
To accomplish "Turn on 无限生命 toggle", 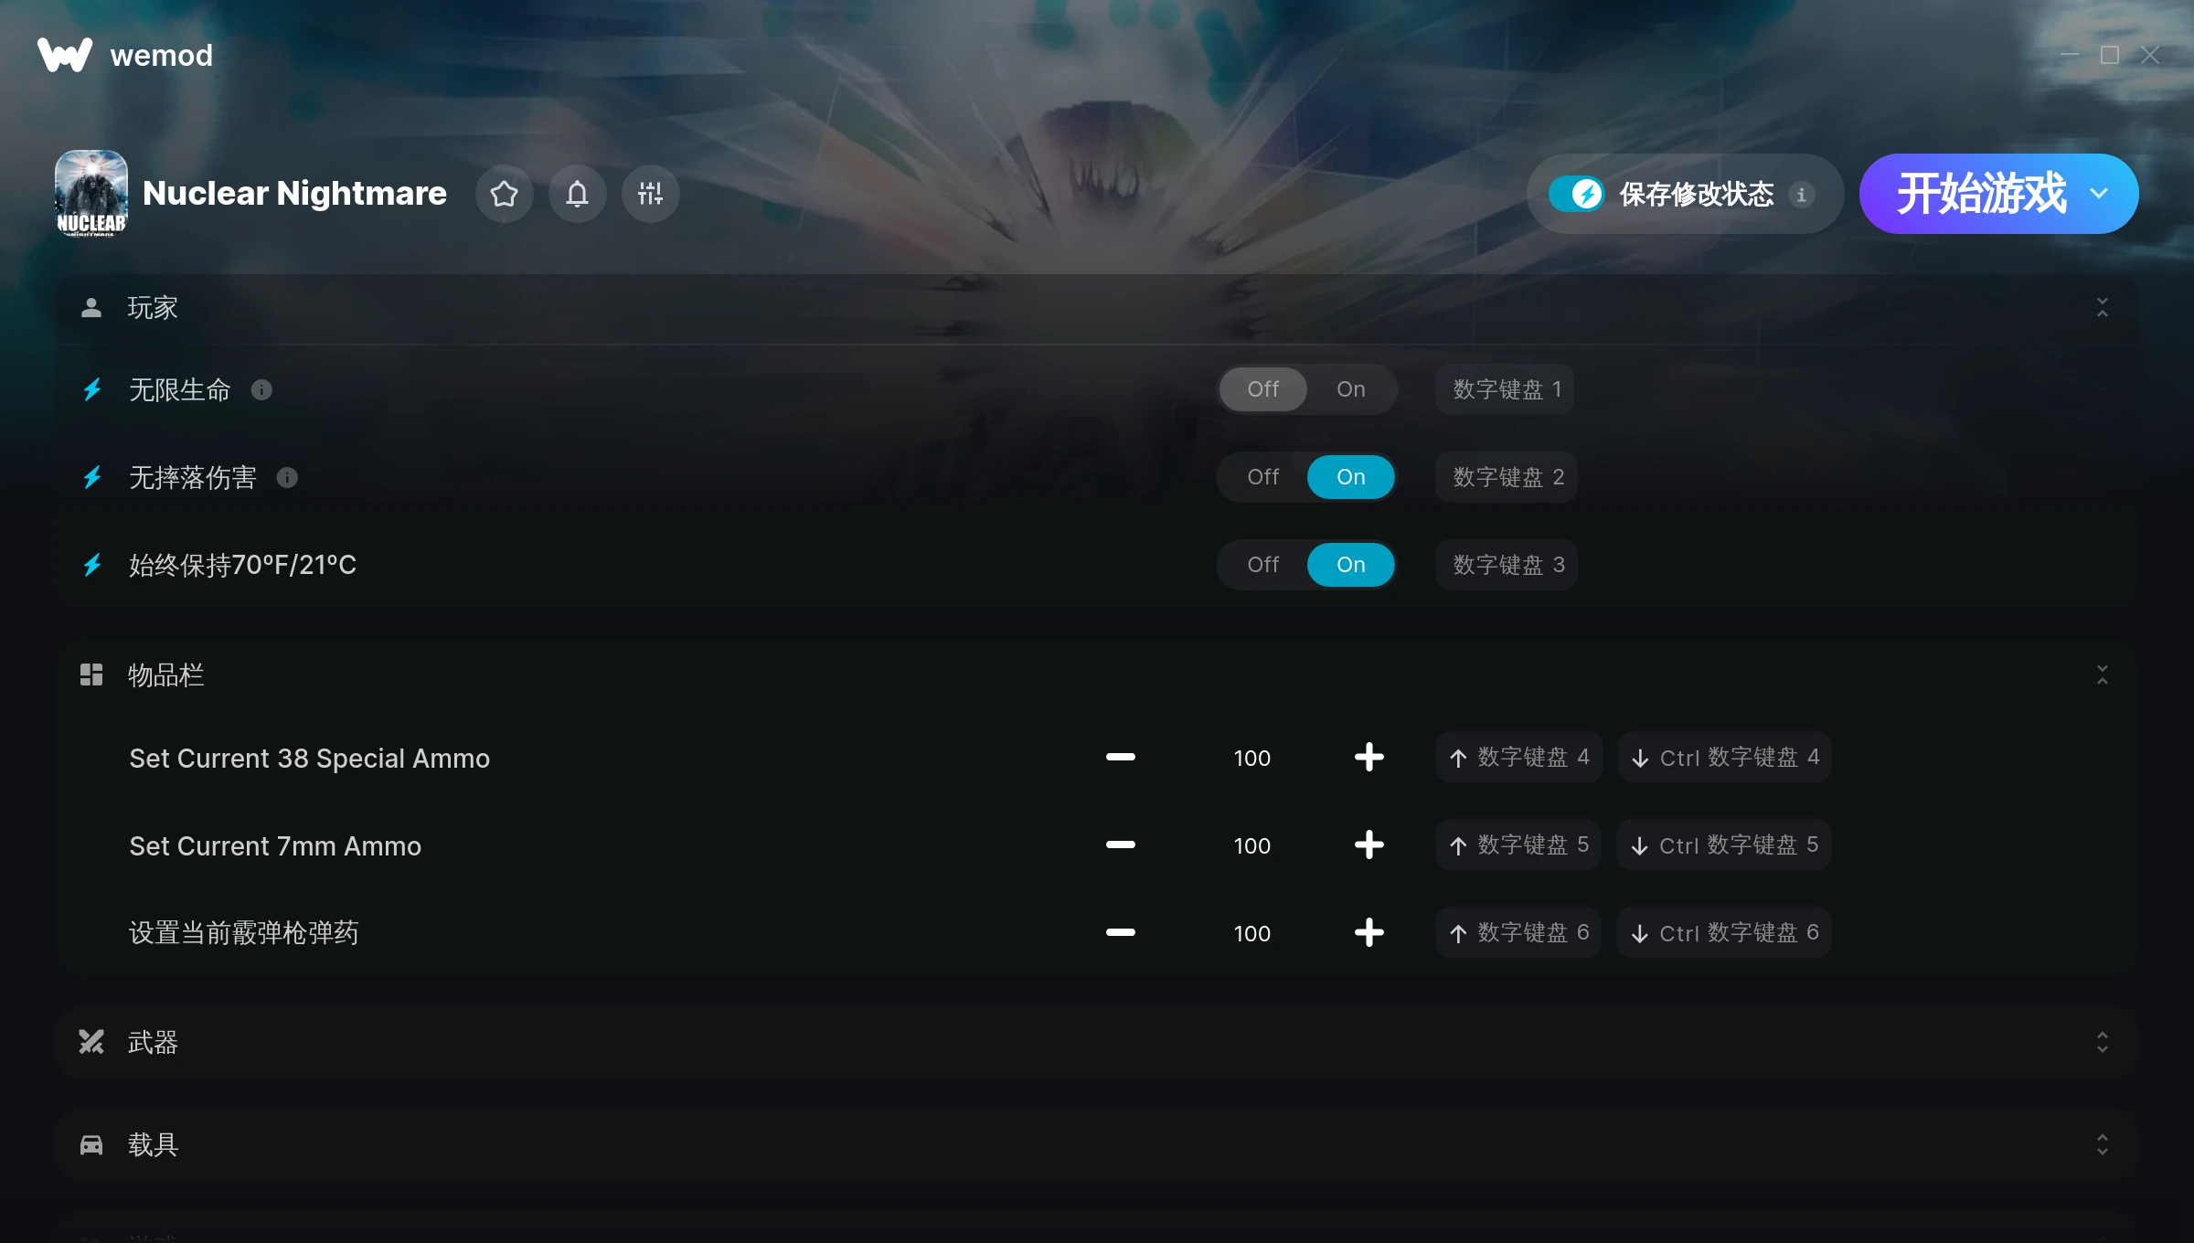I will [x=1350, y=389].
